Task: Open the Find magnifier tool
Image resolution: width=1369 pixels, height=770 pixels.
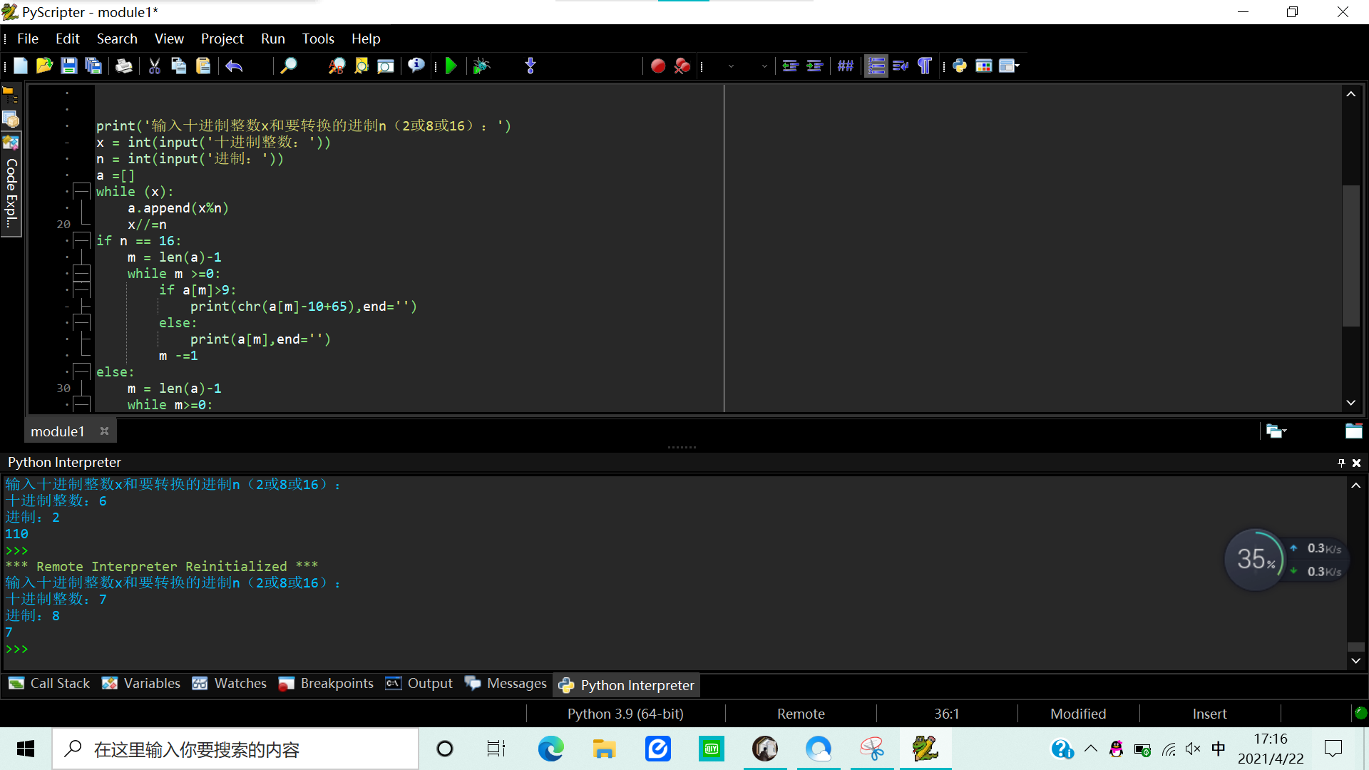Action: tap(288, 66)
